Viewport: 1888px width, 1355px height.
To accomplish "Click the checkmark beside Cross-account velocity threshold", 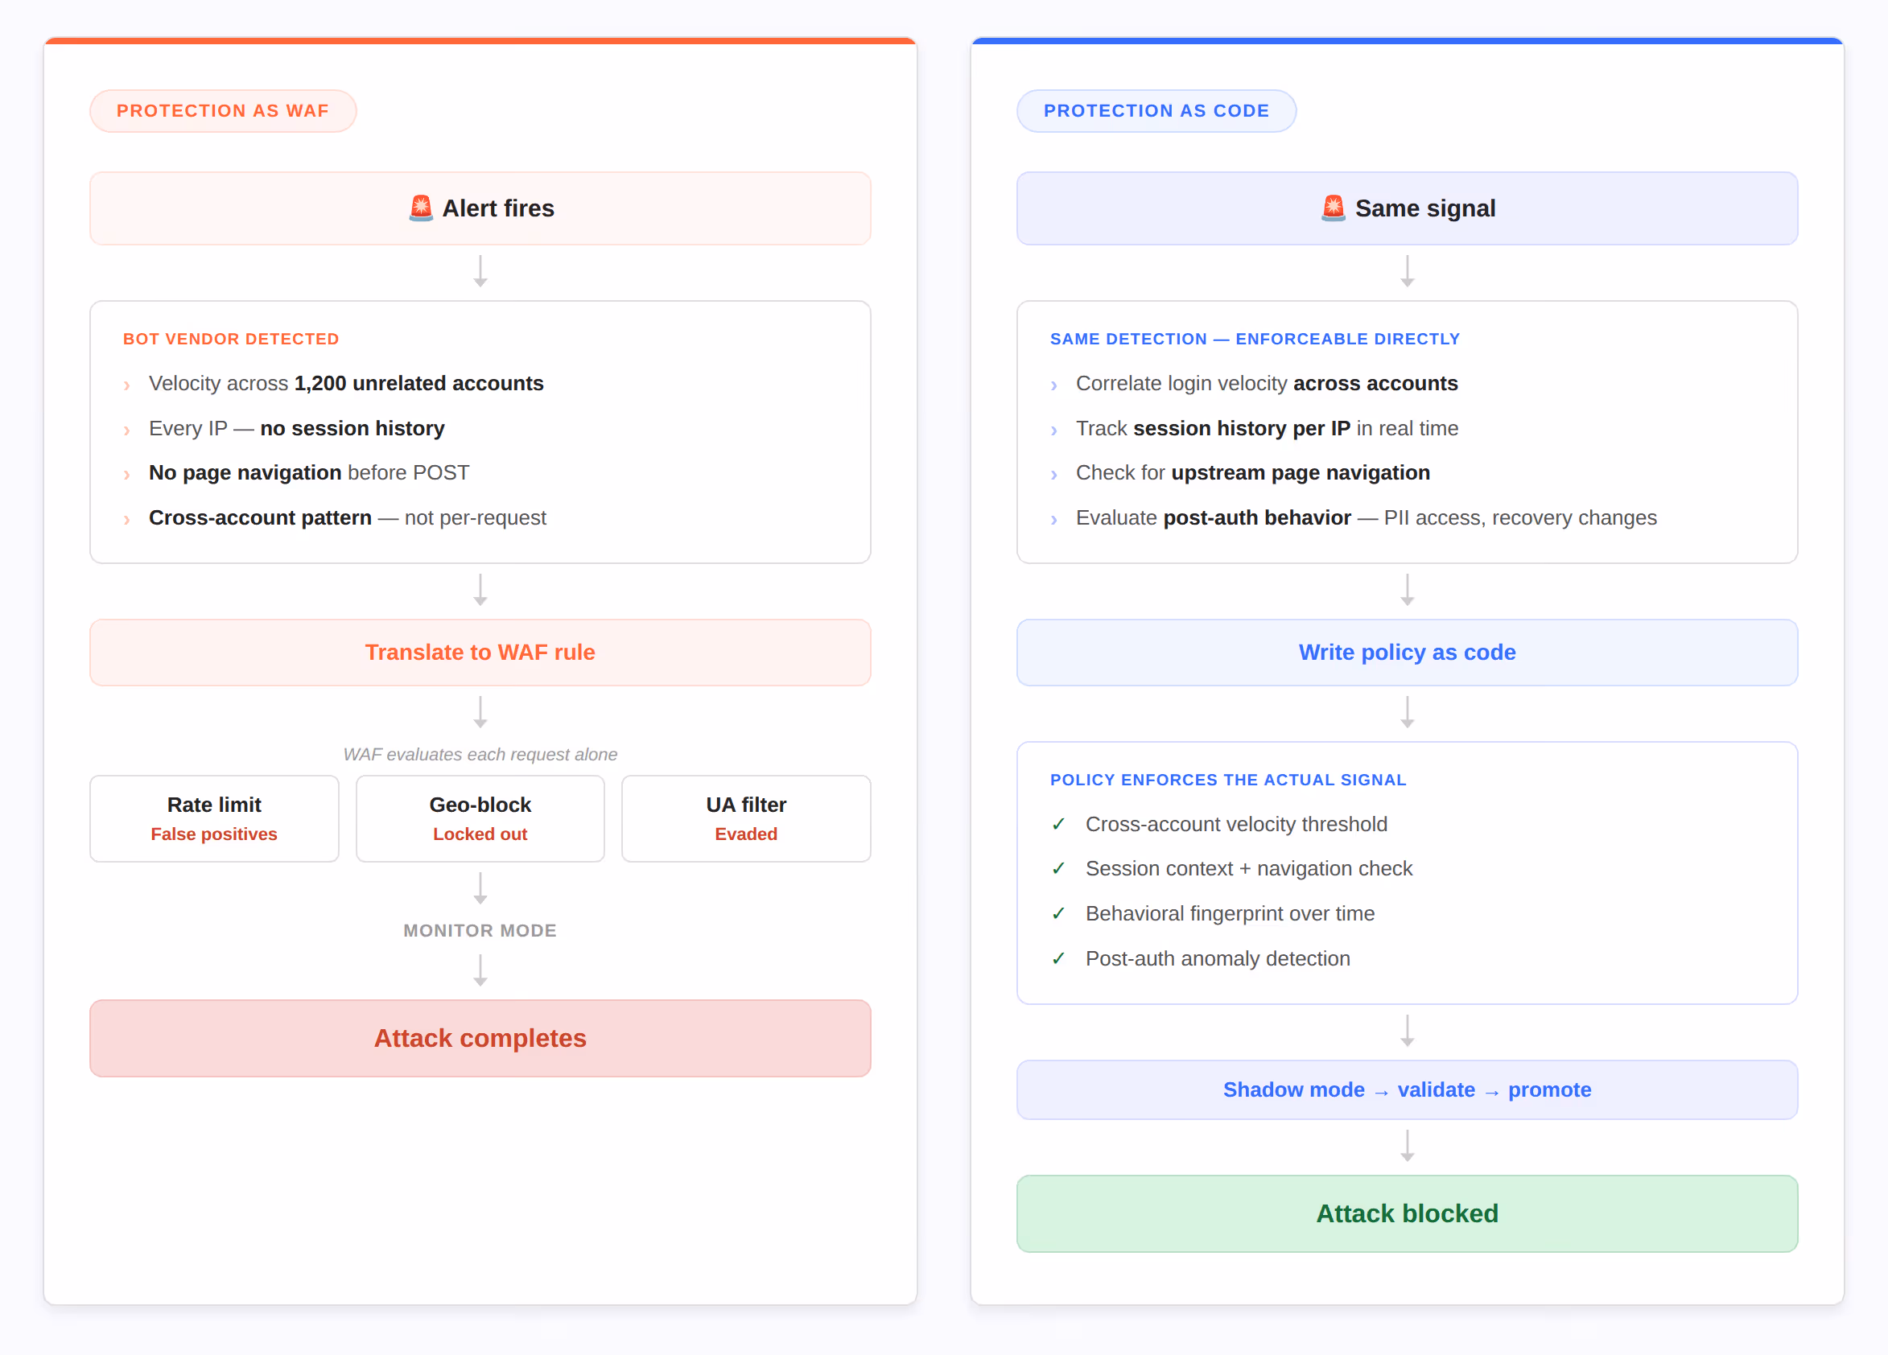I will [1058, 824].
